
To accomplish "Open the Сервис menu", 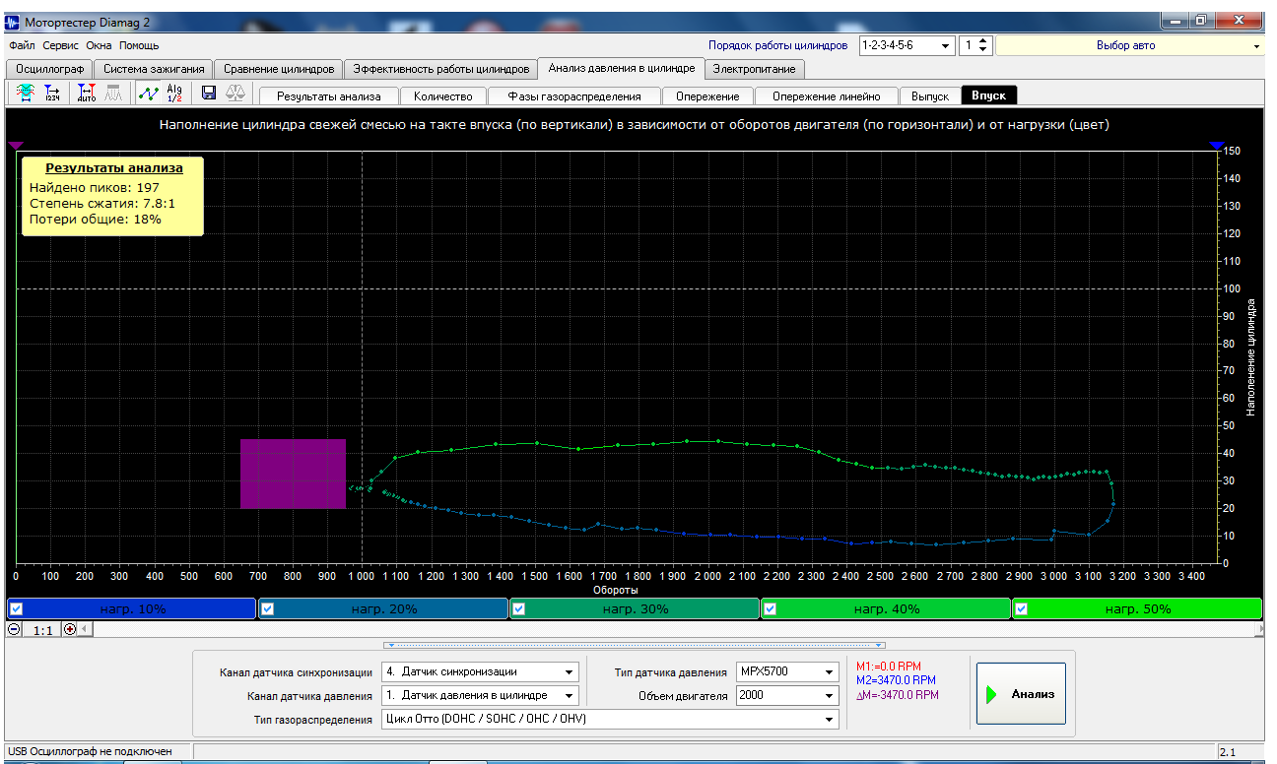I will 61,45.
